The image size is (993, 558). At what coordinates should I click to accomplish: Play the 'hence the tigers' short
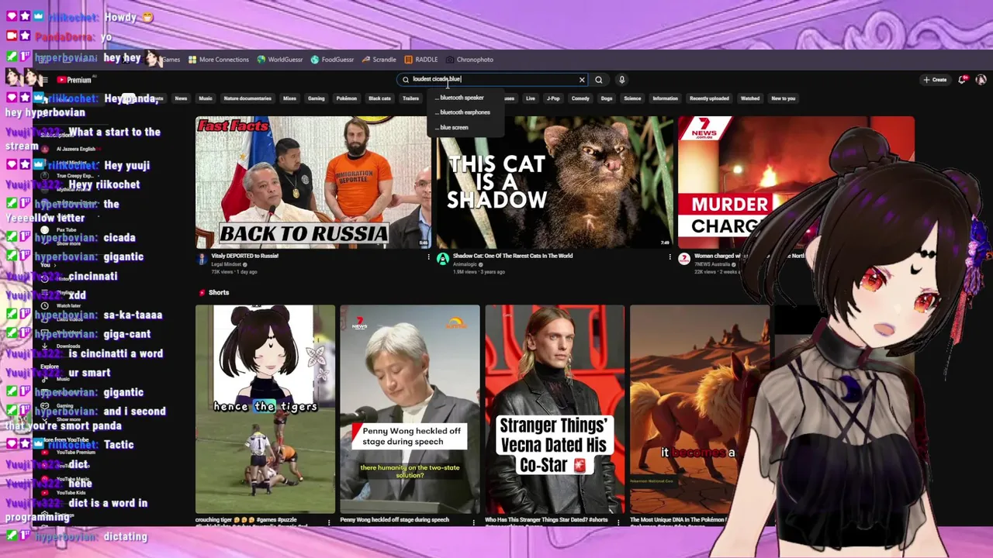tap(265, 408)
